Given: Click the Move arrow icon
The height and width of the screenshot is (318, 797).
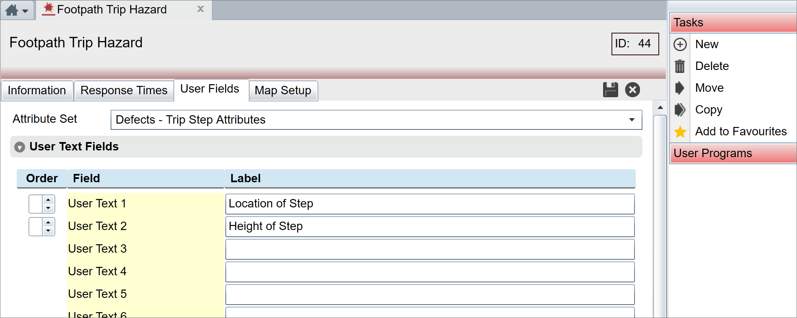Looking at the screenshot, I should click(x=680, y=88).
